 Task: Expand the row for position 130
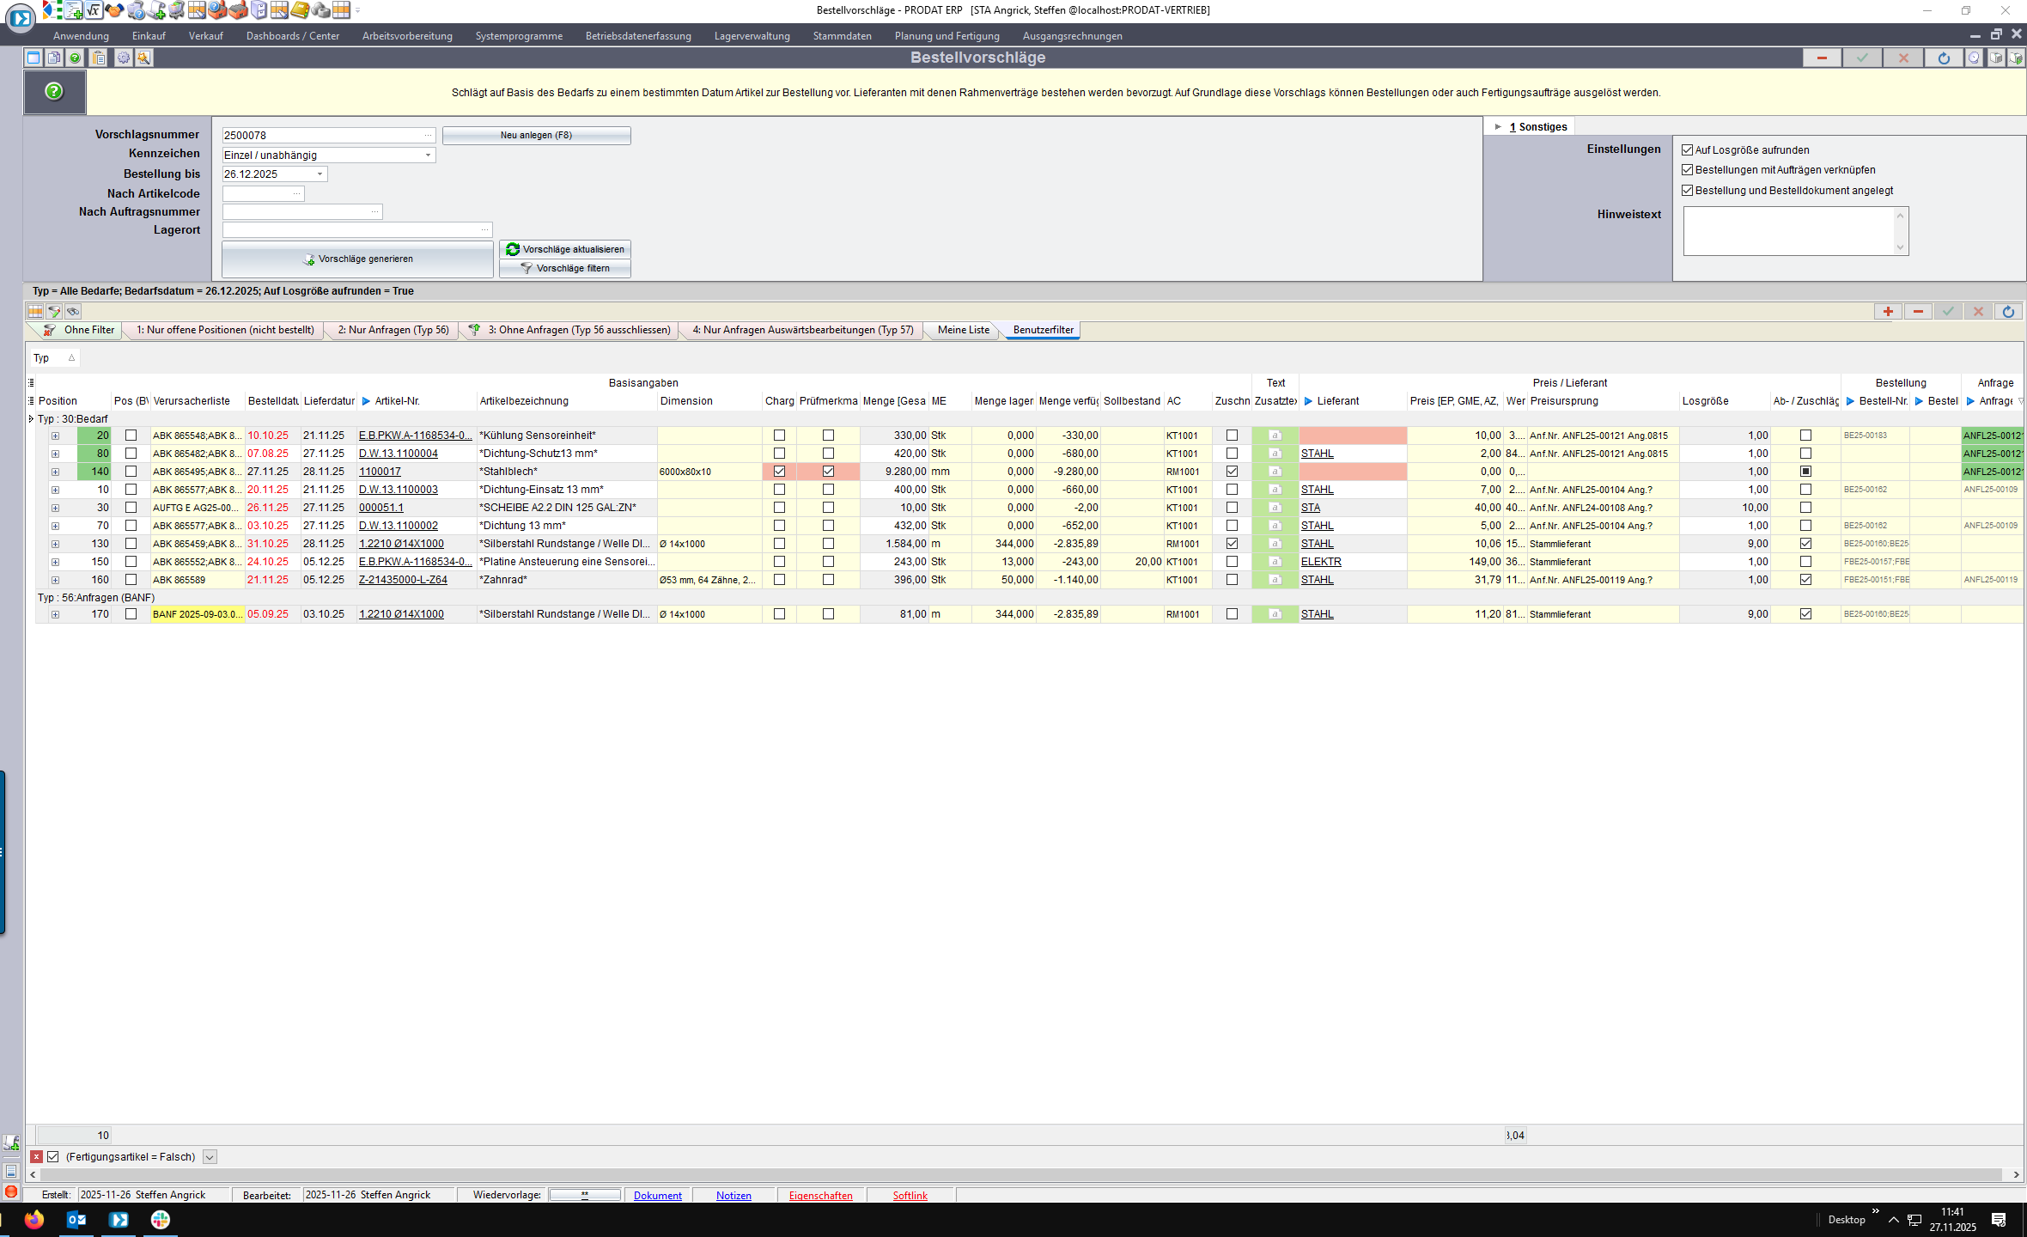click(x=55, y=544)
